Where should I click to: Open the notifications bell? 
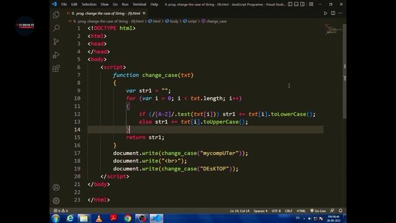click(340, 211)
